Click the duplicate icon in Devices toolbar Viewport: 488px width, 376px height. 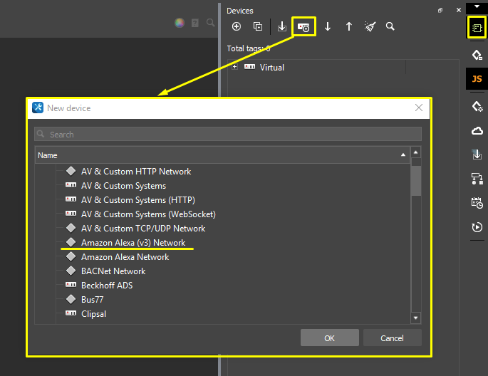pyautogui.click(x=258, y=26)
